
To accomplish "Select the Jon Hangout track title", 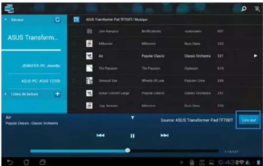I will (x=109, y=31).
